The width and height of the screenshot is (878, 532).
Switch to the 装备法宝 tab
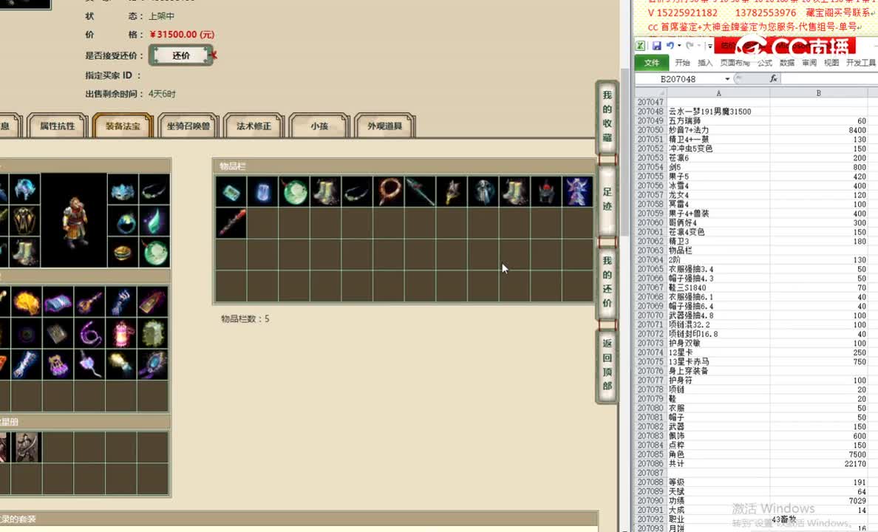point(123,126)
